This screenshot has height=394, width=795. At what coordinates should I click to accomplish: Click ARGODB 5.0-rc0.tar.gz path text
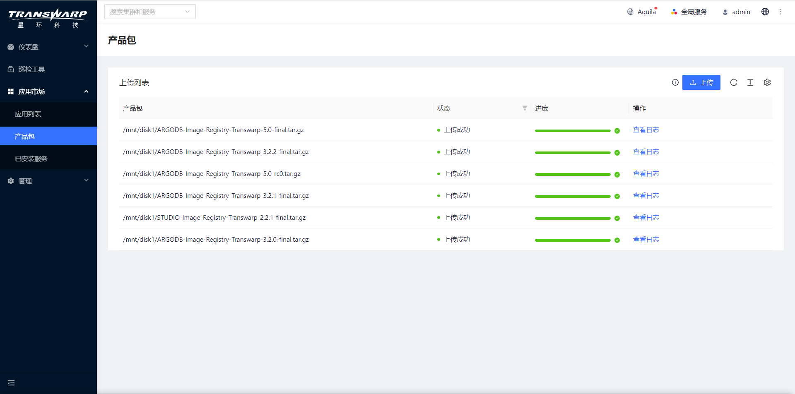coord(212,174)
